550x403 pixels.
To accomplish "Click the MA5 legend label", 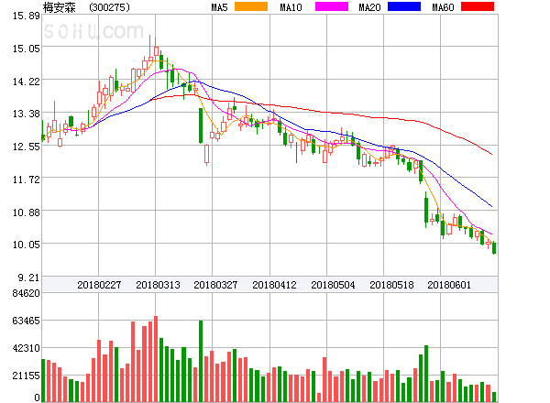I will click(219, 7).
